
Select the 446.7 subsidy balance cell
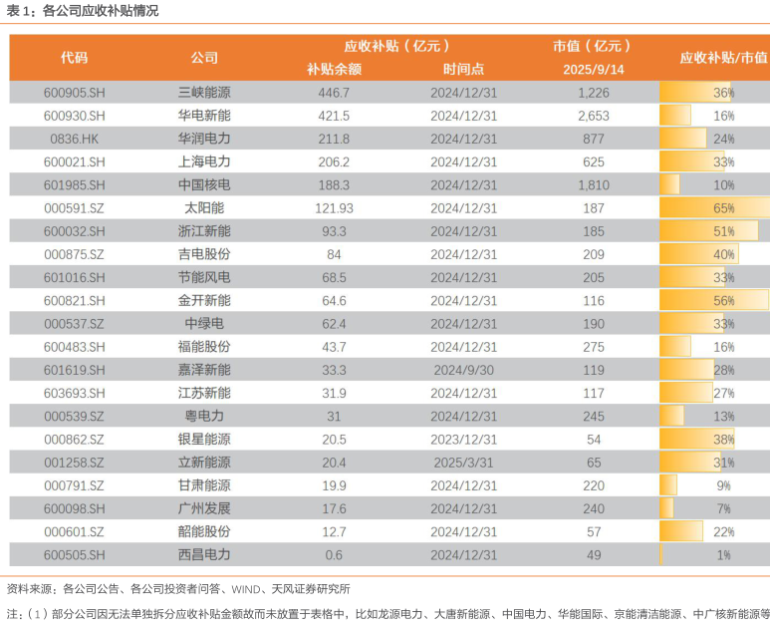pos(334,93)
